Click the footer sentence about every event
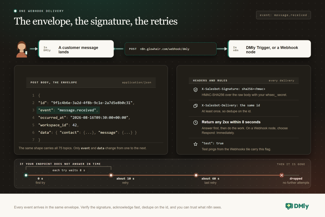325x217 pixels. pos(118,207)
